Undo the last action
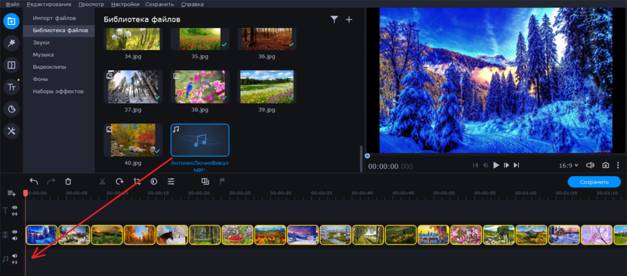This screenshot has width=627, height=276. pos(34,181)
